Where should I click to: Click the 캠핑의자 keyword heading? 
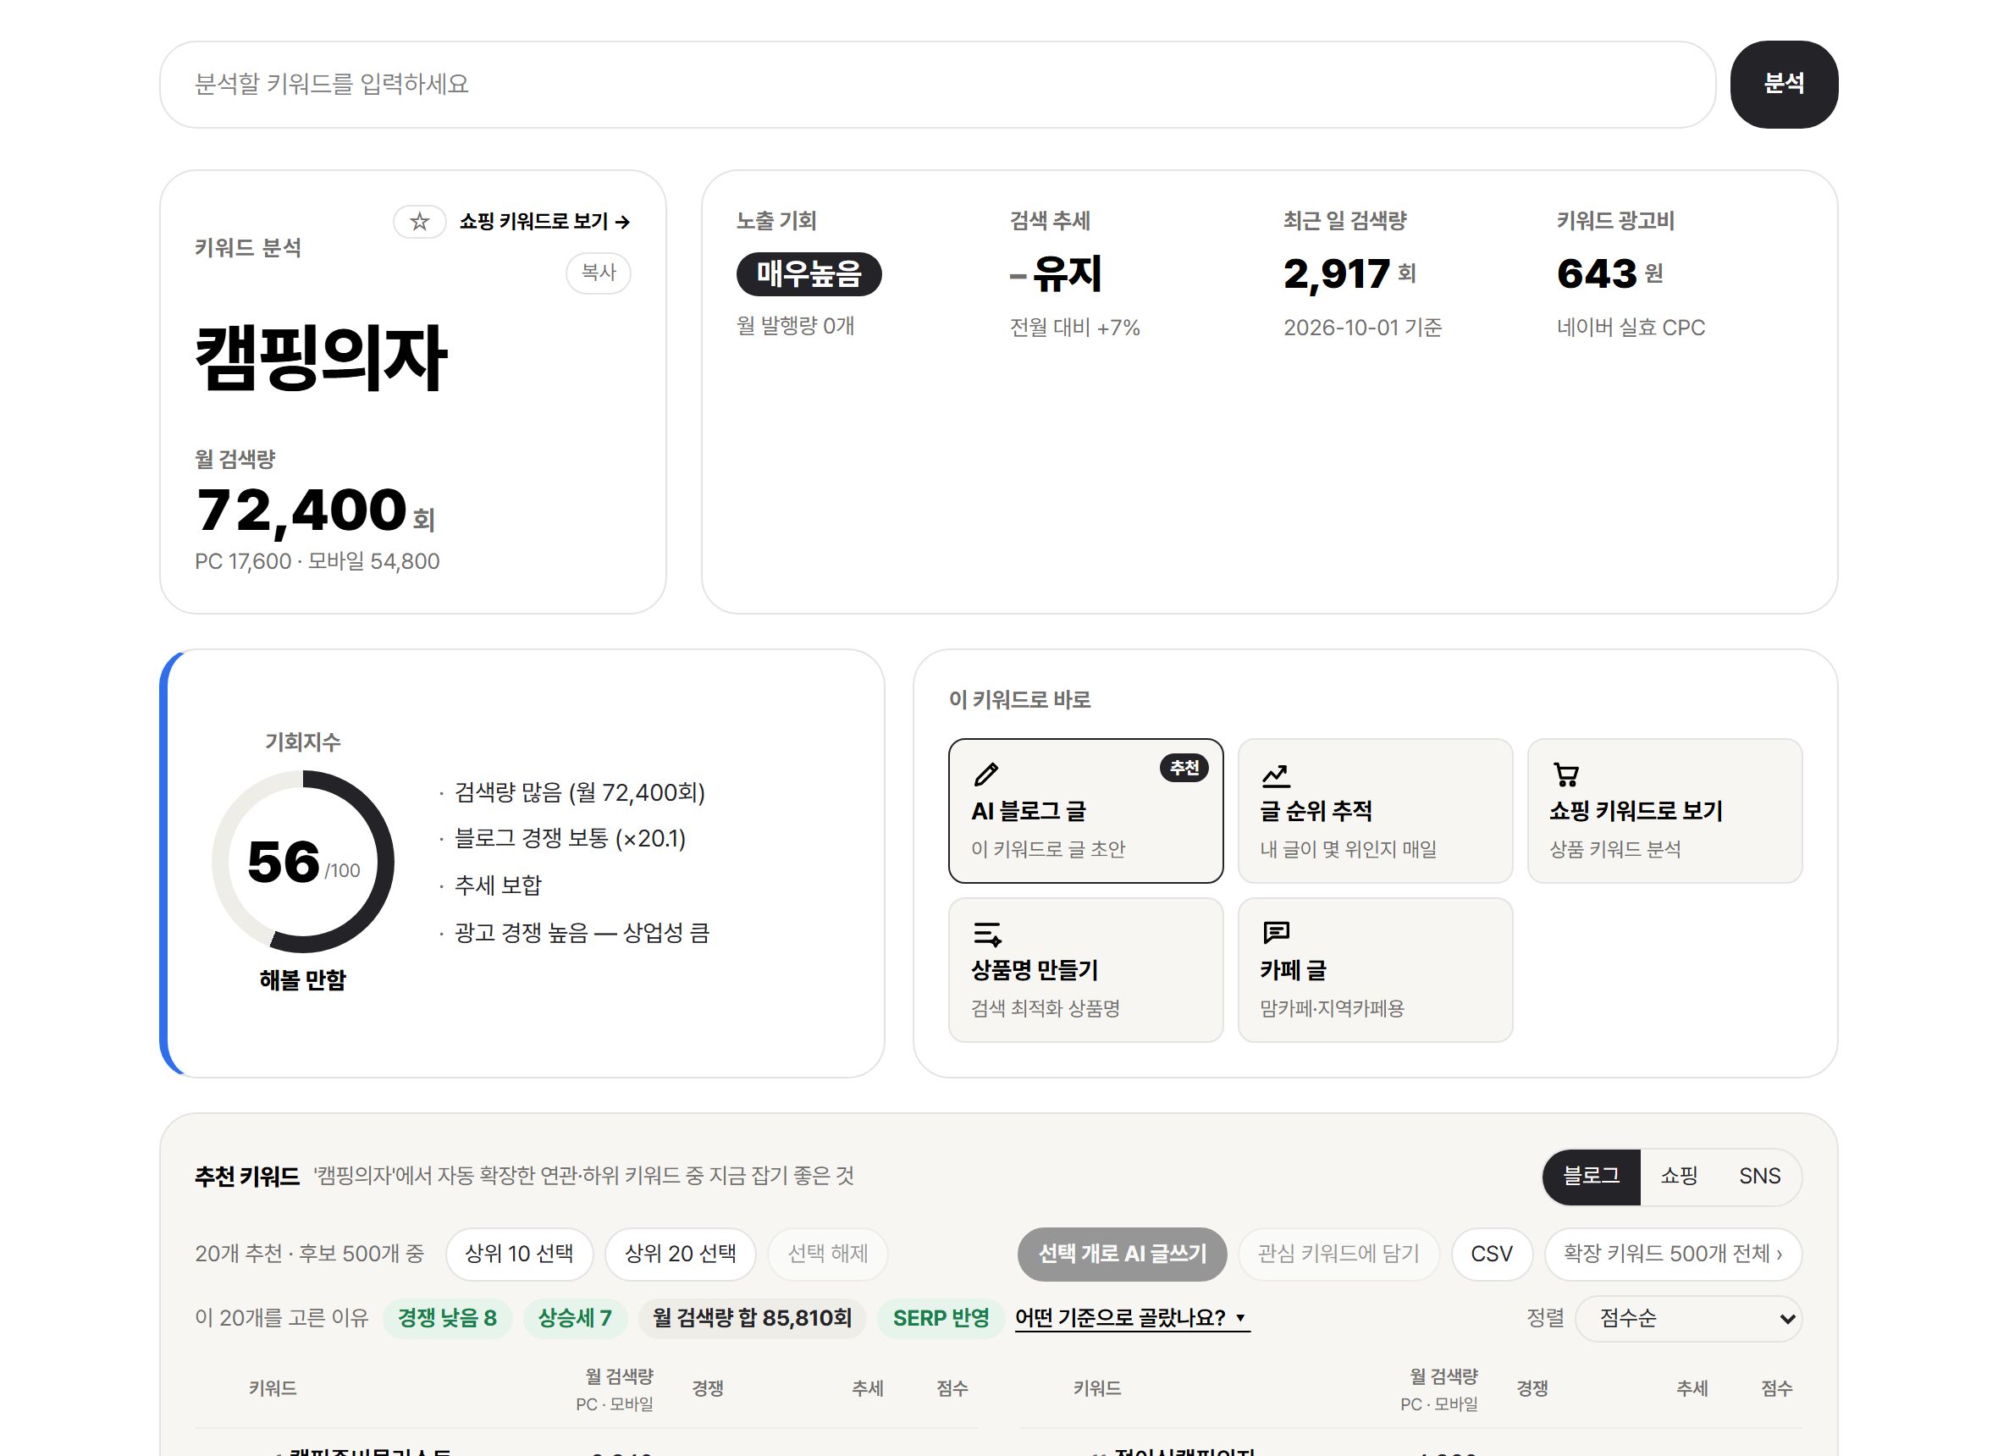(x=321, y=357)
